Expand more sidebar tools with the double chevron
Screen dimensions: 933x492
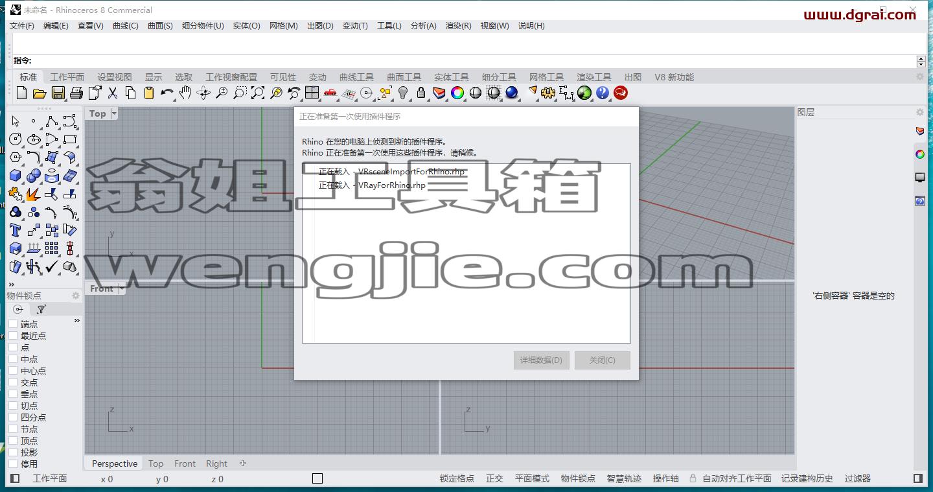(11, 284)
